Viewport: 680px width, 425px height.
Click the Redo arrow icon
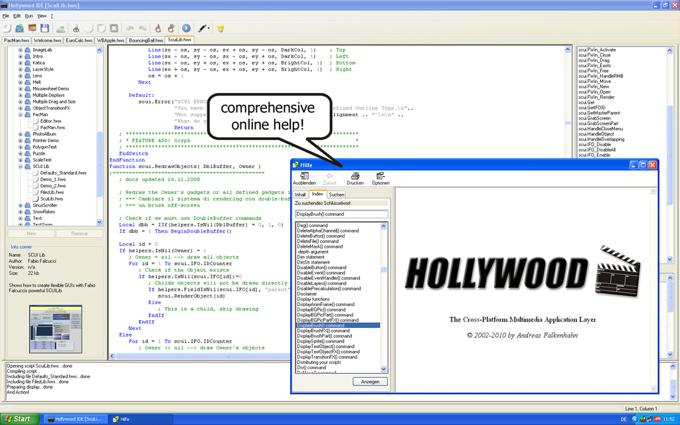[142, 28]
